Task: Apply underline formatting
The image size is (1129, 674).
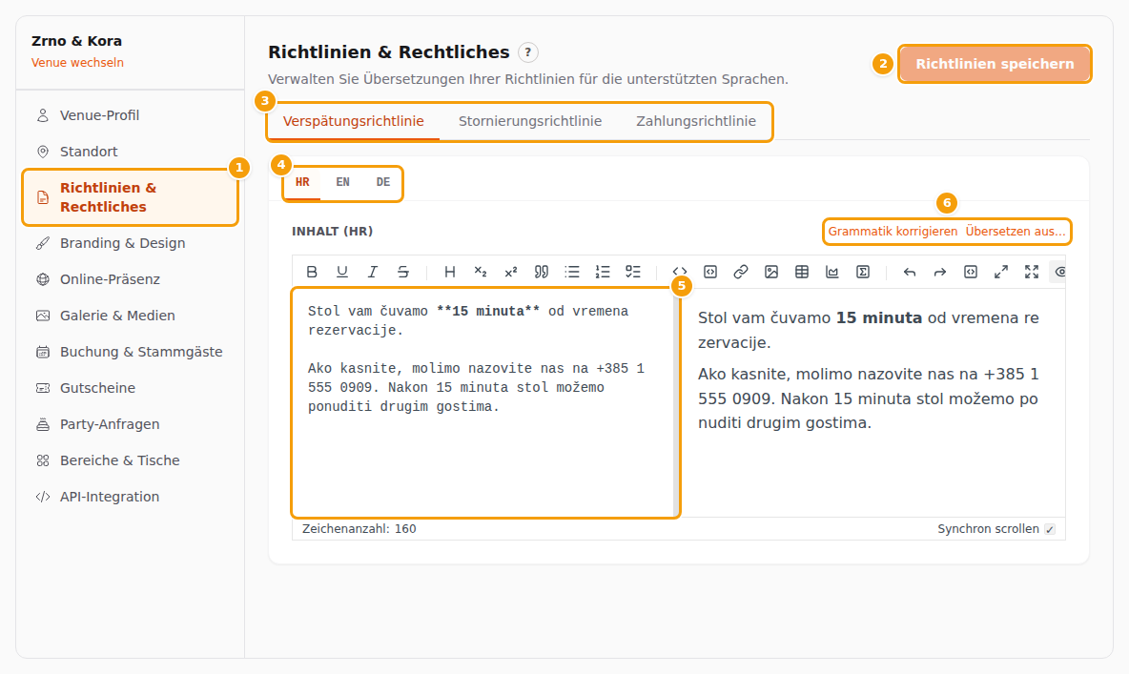Action: click(342, 272)
